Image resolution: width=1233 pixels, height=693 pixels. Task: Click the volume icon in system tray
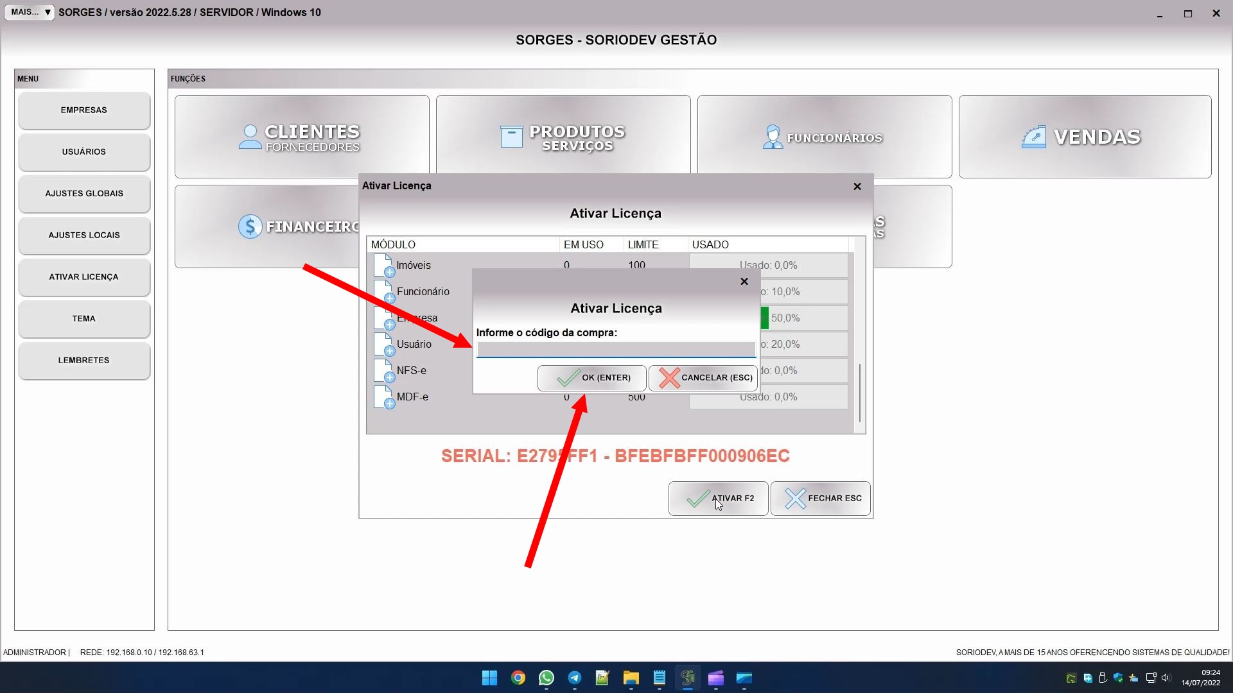click(1166, 678)
